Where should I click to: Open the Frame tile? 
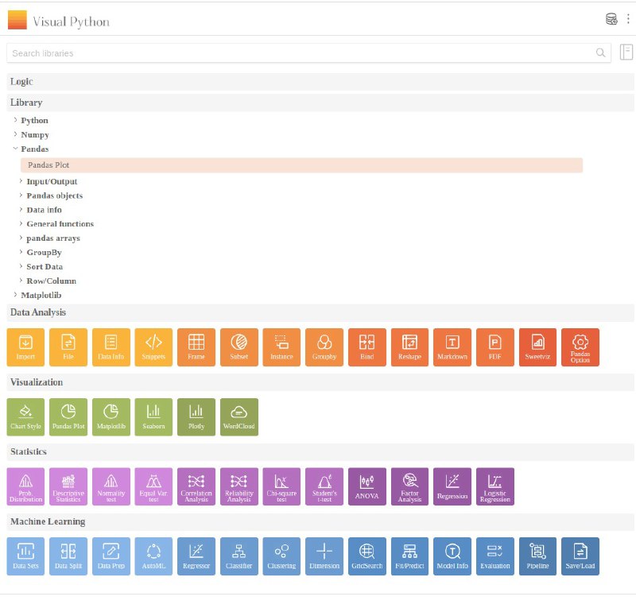196,347
